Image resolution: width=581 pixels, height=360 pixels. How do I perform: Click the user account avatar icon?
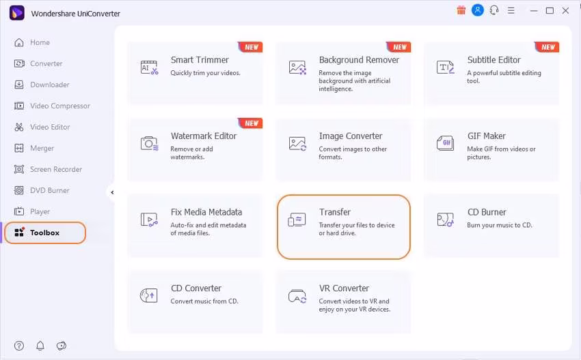478,10
